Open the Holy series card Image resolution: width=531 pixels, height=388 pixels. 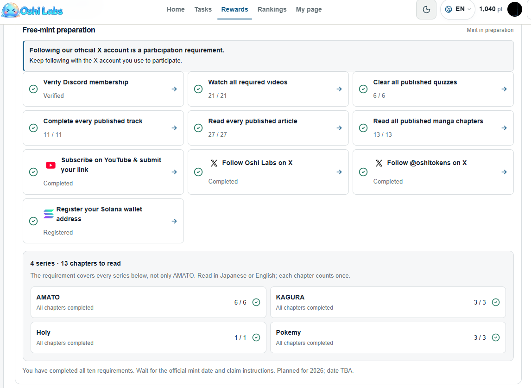[148, 337]
